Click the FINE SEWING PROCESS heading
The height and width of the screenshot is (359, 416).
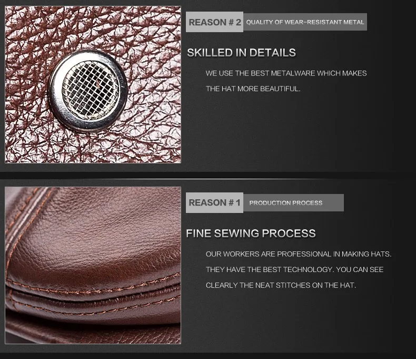[251, 234]
